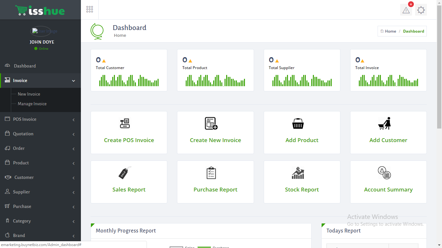Screen dimensions: 442x248
Task: Select Manage Invoice submenu item
Action: (32, 104)
